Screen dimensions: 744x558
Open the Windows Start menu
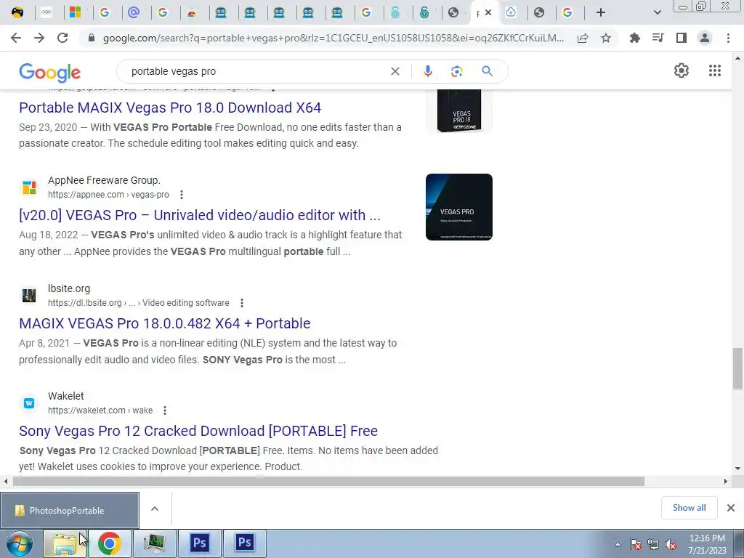(x=20, y=543)
